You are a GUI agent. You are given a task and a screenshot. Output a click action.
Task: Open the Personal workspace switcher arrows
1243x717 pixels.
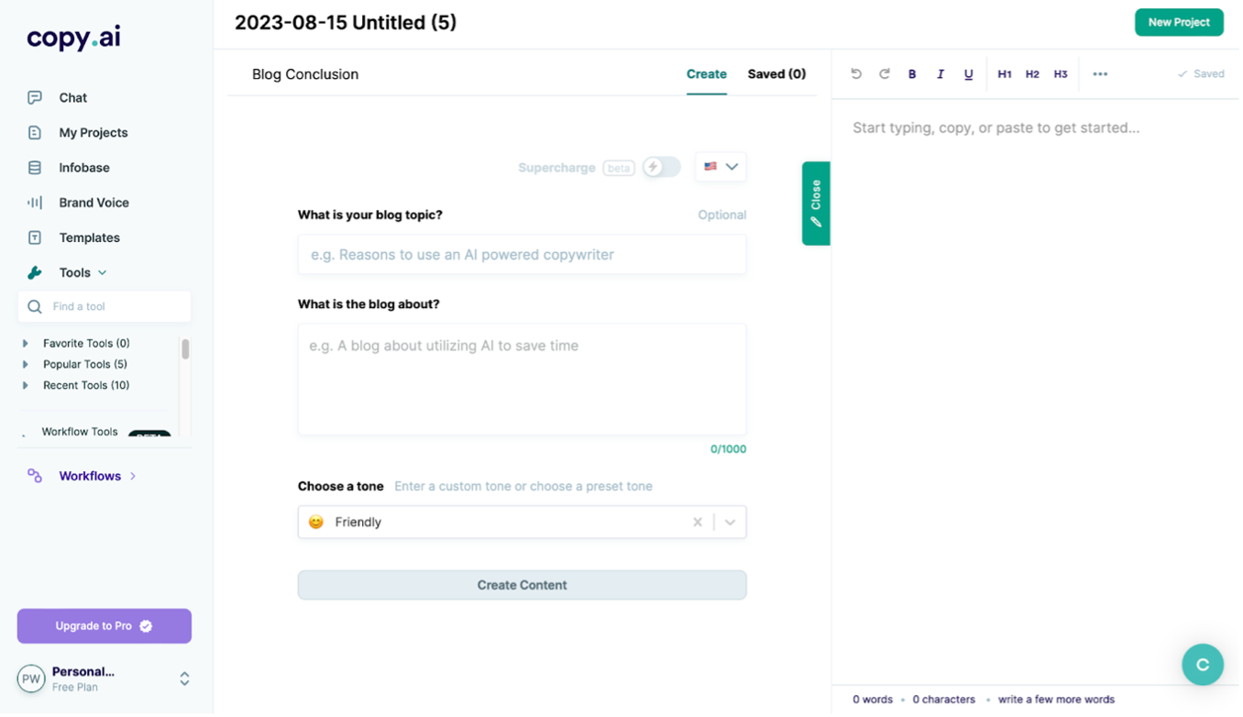pyautogui.click(x=184, y=679)
